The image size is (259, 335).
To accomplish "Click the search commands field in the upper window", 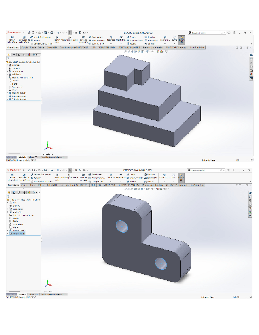I will [x=206, y=32].
